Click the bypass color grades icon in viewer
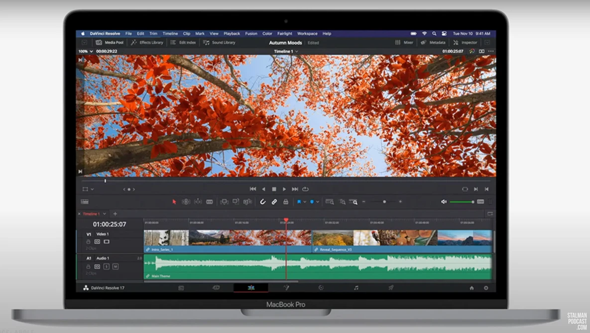This screenshot has height=333, width=590. 472,51
